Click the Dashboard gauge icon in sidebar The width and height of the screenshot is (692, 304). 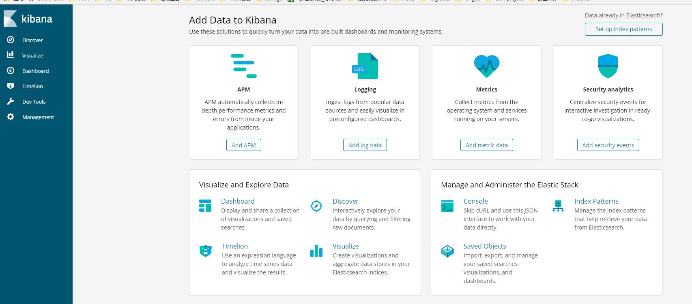(11, 70)
